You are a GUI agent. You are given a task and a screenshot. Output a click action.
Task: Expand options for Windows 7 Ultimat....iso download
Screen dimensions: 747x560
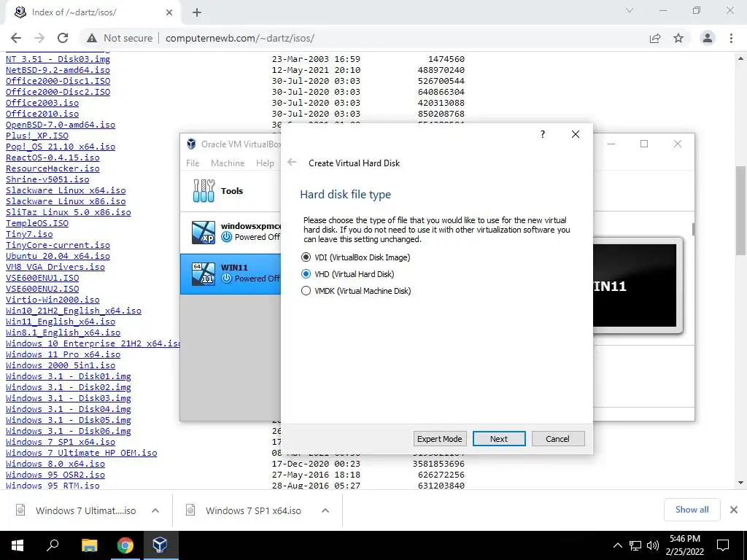[x=155, y=510]
